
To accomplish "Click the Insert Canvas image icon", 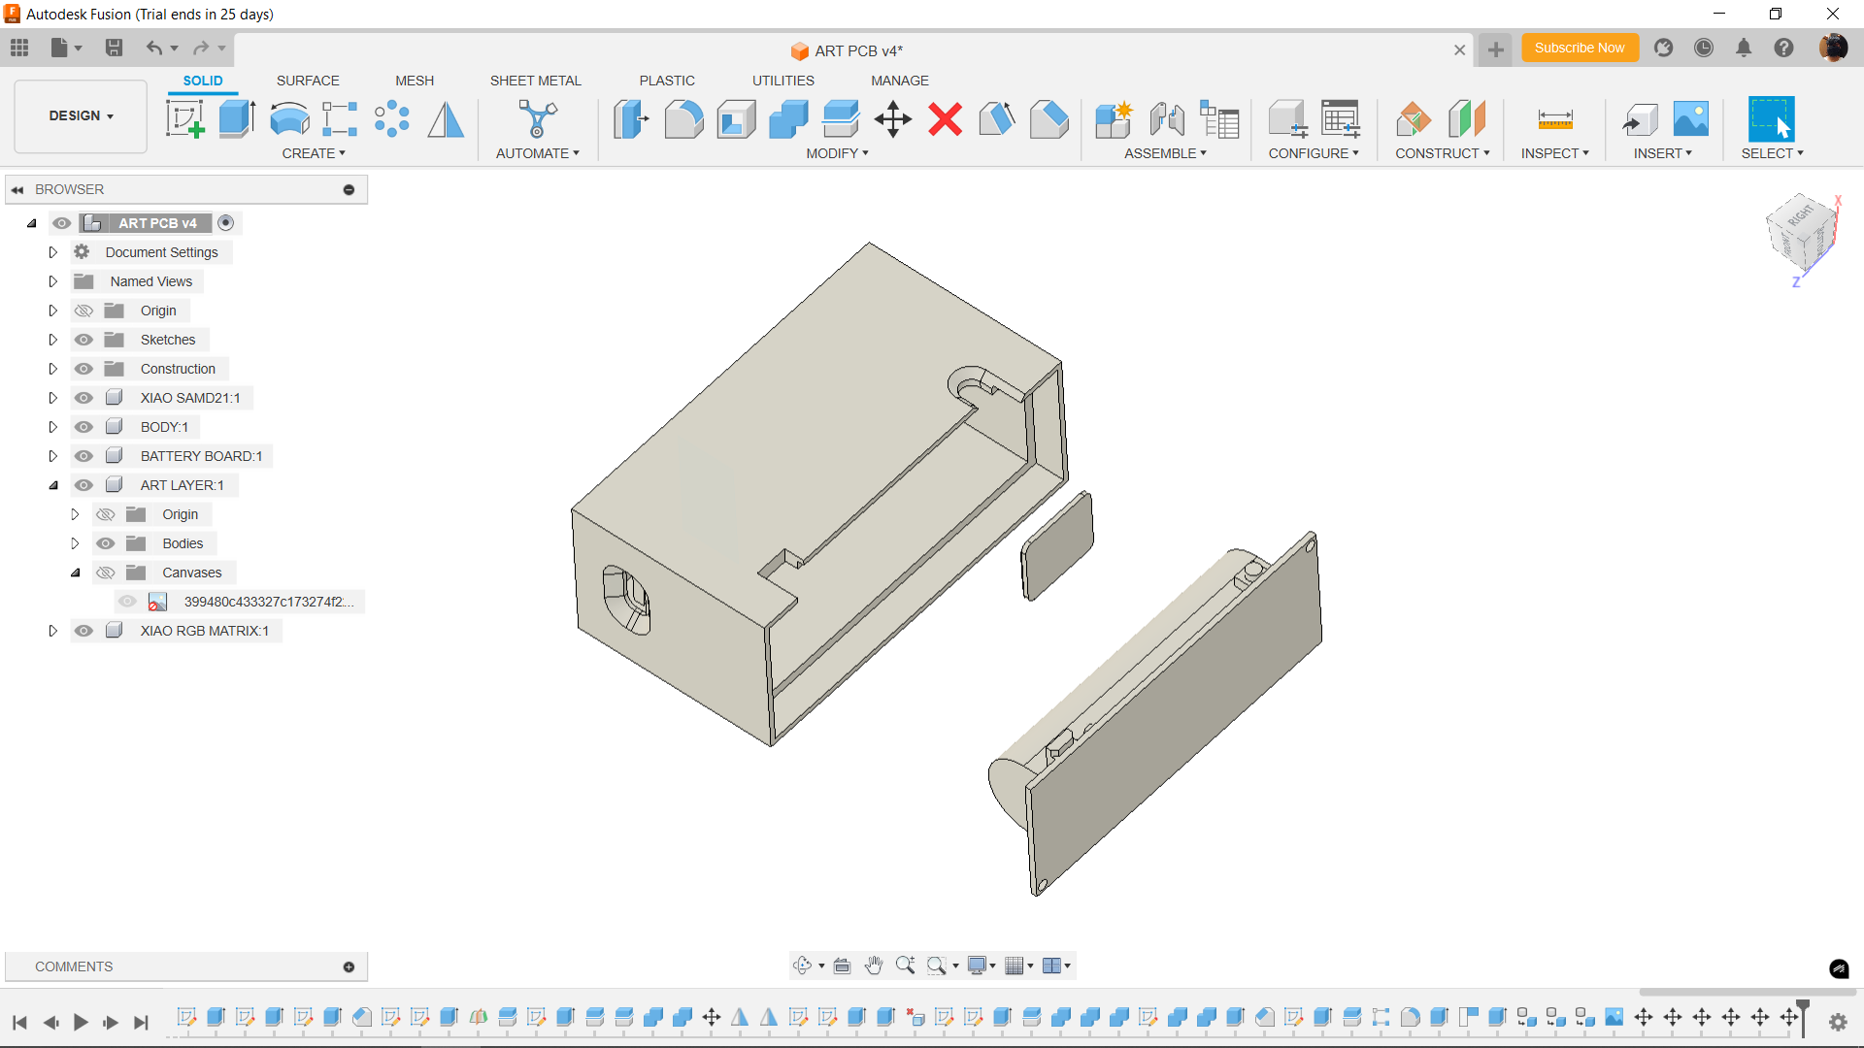I will 1691,119.
